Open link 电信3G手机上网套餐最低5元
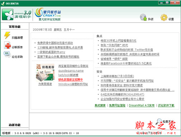This screenshot has width=181, height=137. pyautogui.click(x=118, y=41)
